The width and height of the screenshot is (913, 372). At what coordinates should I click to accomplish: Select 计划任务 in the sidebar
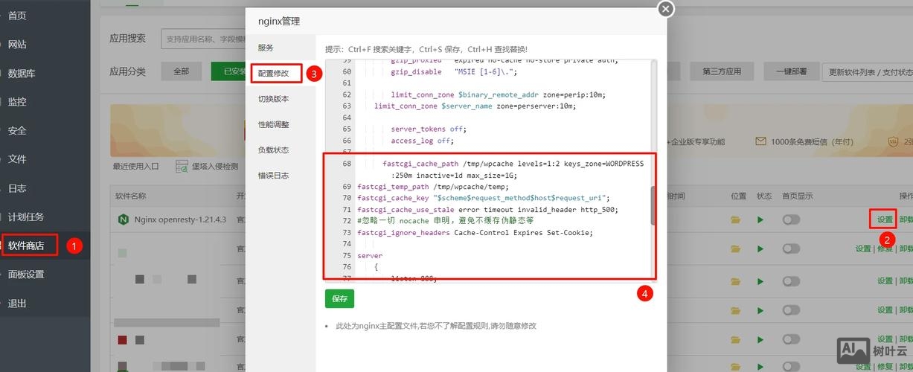tap(26, 217)
